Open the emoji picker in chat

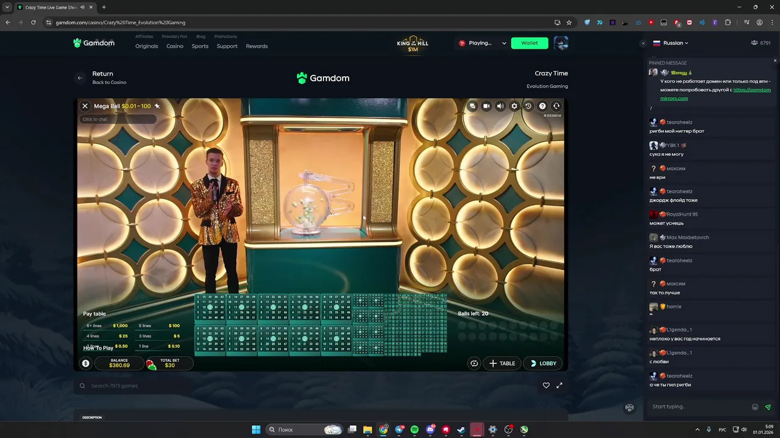[755, 407]
